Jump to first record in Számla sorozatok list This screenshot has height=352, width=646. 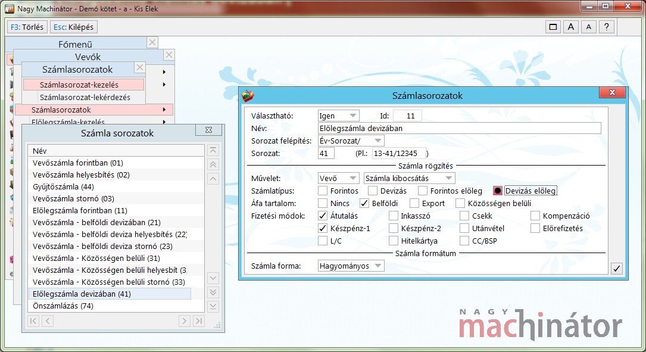coord(34,321)
